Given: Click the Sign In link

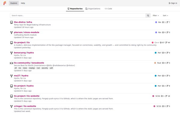Looking at the screenshot, I should pyautogui.click(x=173, y=3).
